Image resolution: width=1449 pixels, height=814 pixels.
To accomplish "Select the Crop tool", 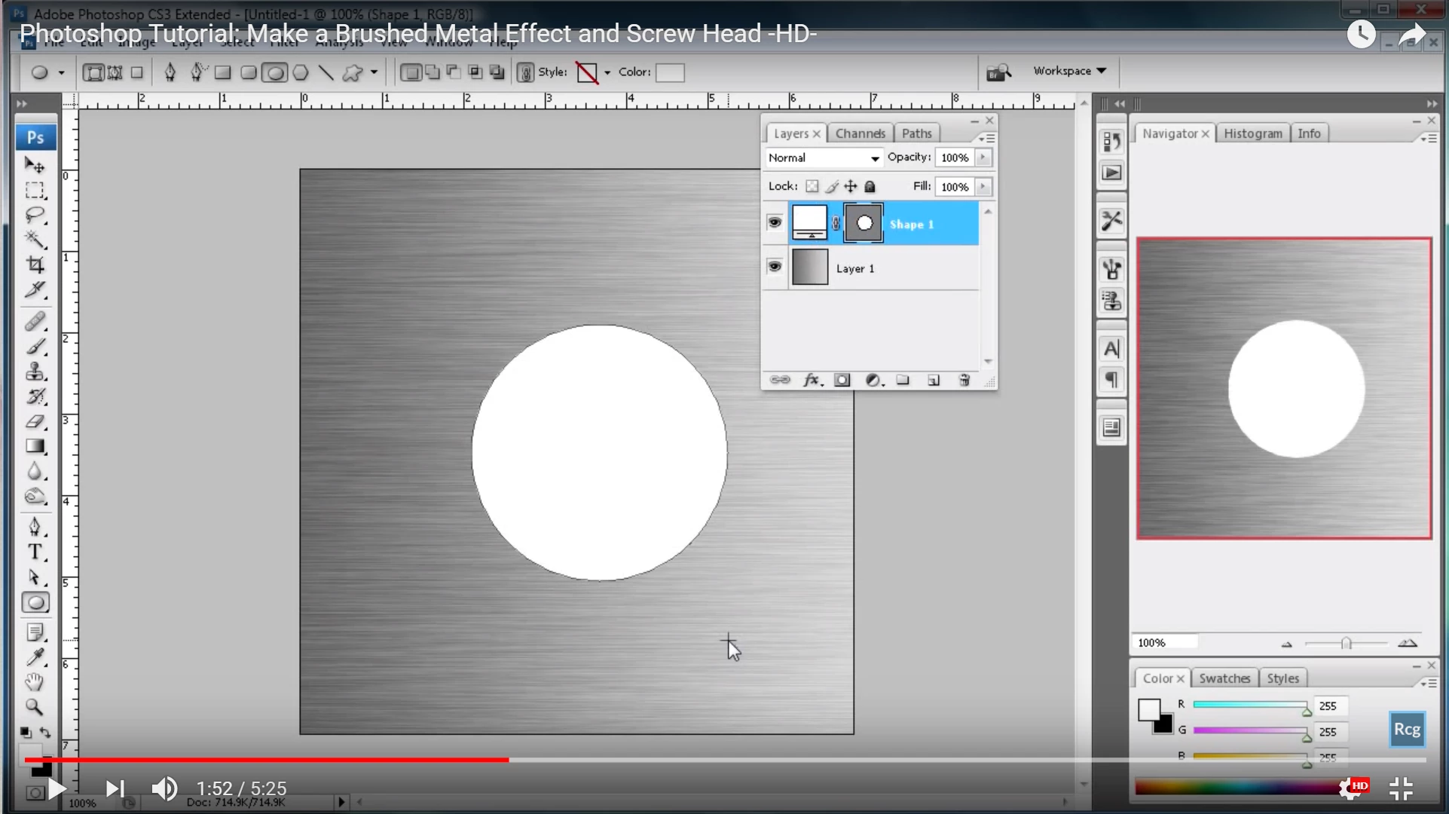I will click(35, 265).
